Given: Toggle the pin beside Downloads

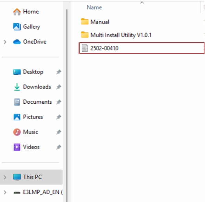Looking at the screenshot, I should click(59, 87).
